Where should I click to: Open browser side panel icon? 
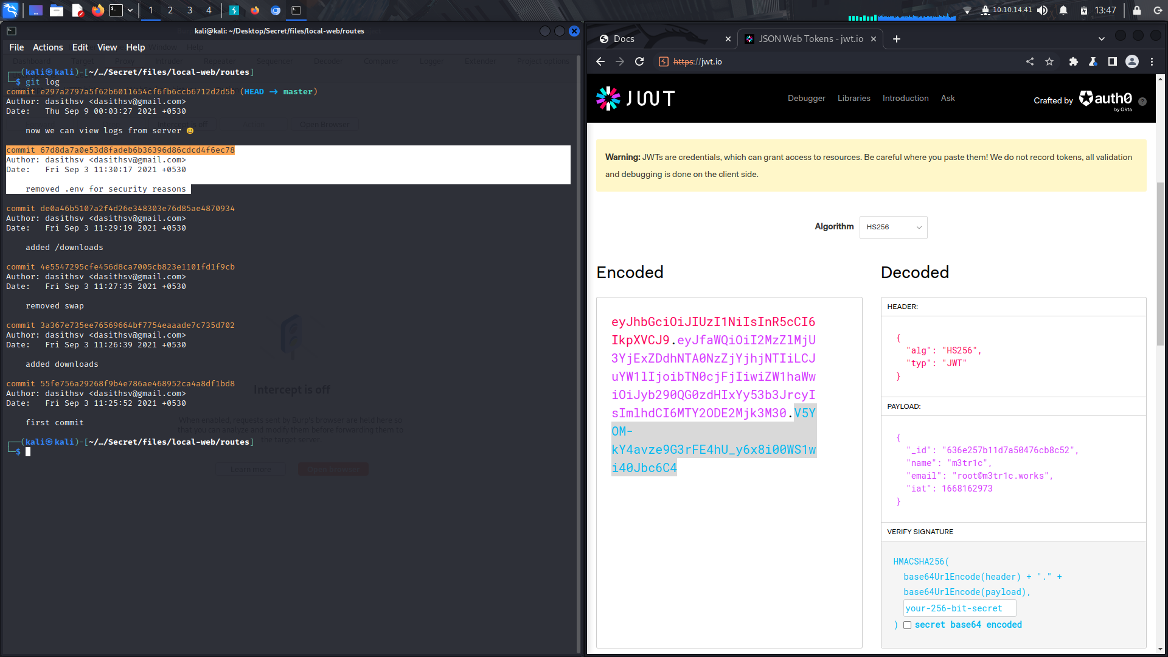[1112, 61]
